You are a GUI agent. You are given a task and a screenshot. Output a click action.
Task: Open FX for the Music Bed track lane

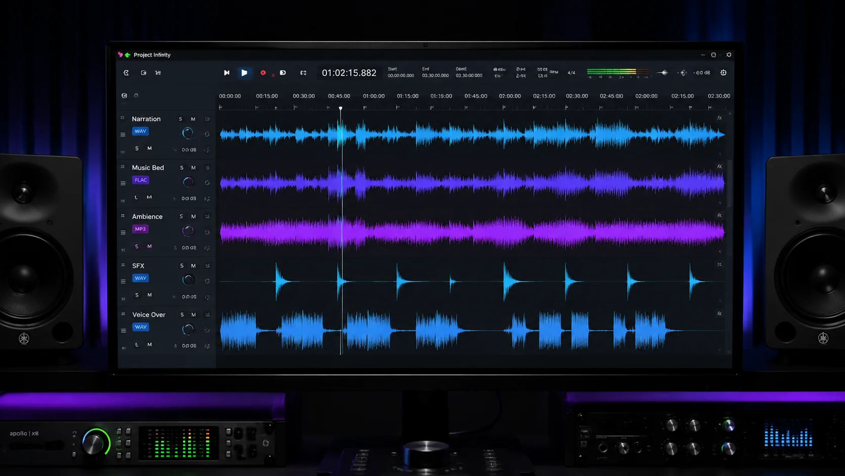720,166
